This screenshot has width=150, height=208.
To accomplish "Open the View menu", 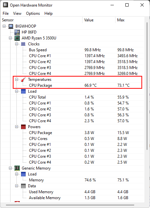I will coord(17,13).
